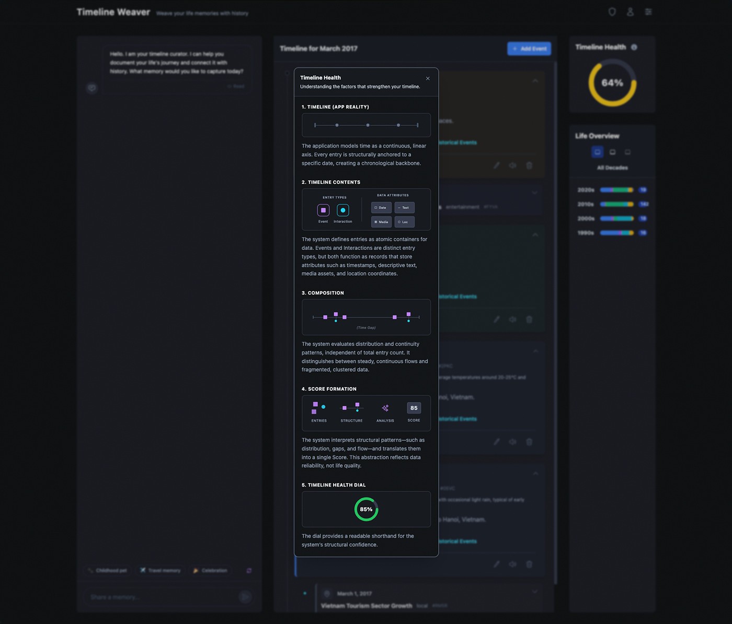Switch to the third Life Overview view
The height and width of the screenshot is (624, 732).
pyautogui.click(x=627, y=152)
